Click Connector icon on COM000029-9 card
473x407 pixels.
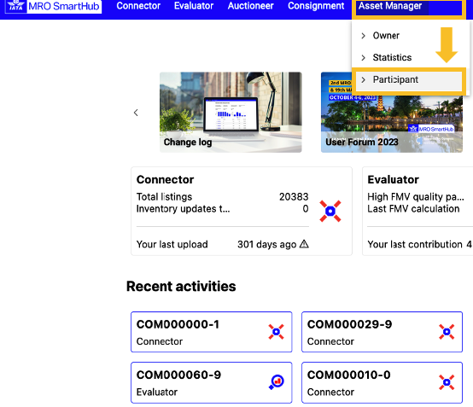(x=447, y=332)
